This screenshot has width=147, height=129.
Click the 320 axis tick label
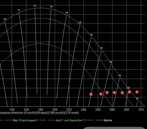(x=141, y=110)
